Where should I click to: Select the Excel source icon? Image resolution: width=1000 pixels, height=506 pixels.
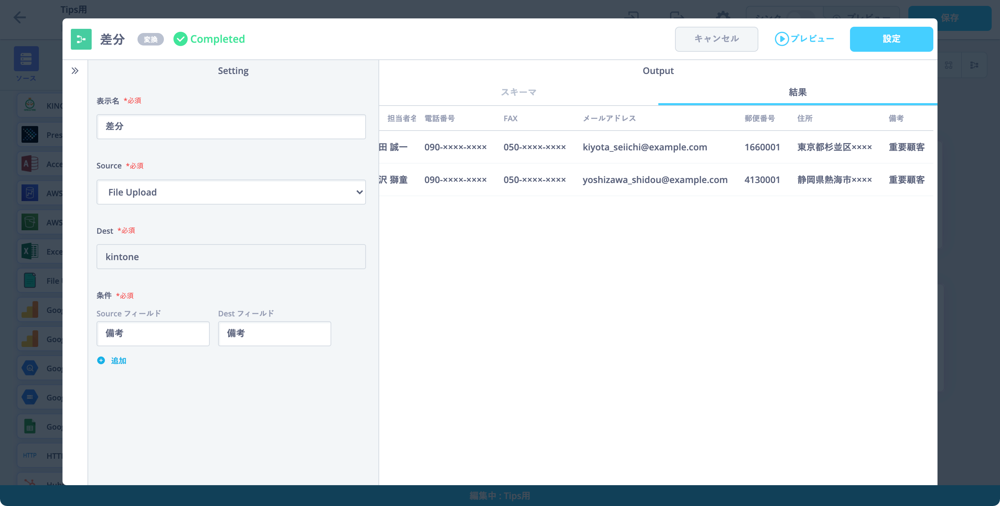click(30, 251)
